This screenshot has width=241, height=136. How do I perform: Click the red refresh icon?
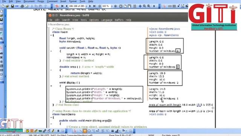coord(57,6)
